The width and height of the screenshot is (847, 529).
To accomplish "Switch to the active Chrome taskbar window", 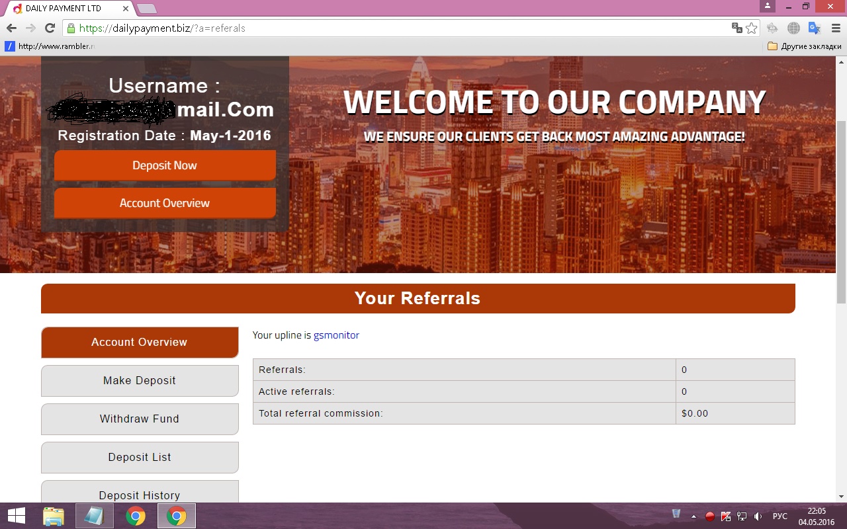I will (177, 516).
